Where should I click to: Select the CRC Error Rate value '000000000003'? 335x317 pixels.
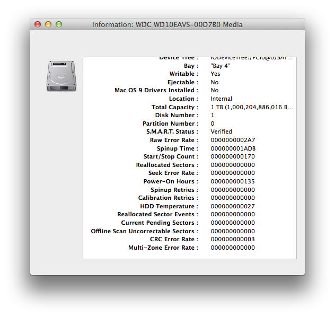(233, 239)
